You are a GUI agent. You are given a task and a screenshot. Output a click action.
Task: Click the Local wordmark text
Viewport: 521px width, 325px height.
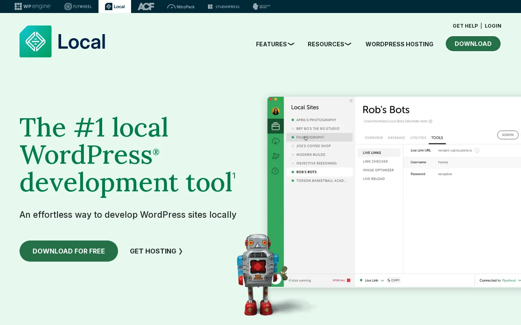click(81, 42)
